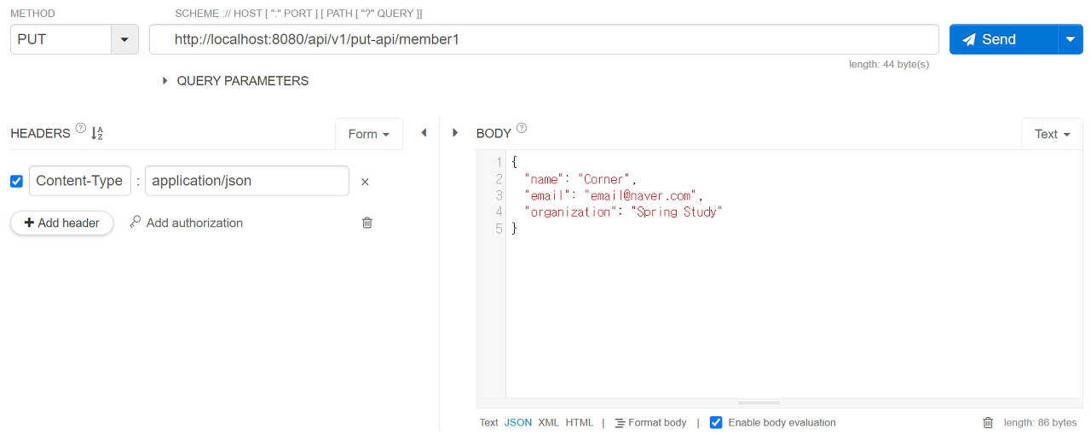1091x435 pixels.
Task: Open the Send button options arrow
Action: pos(1071,39)
